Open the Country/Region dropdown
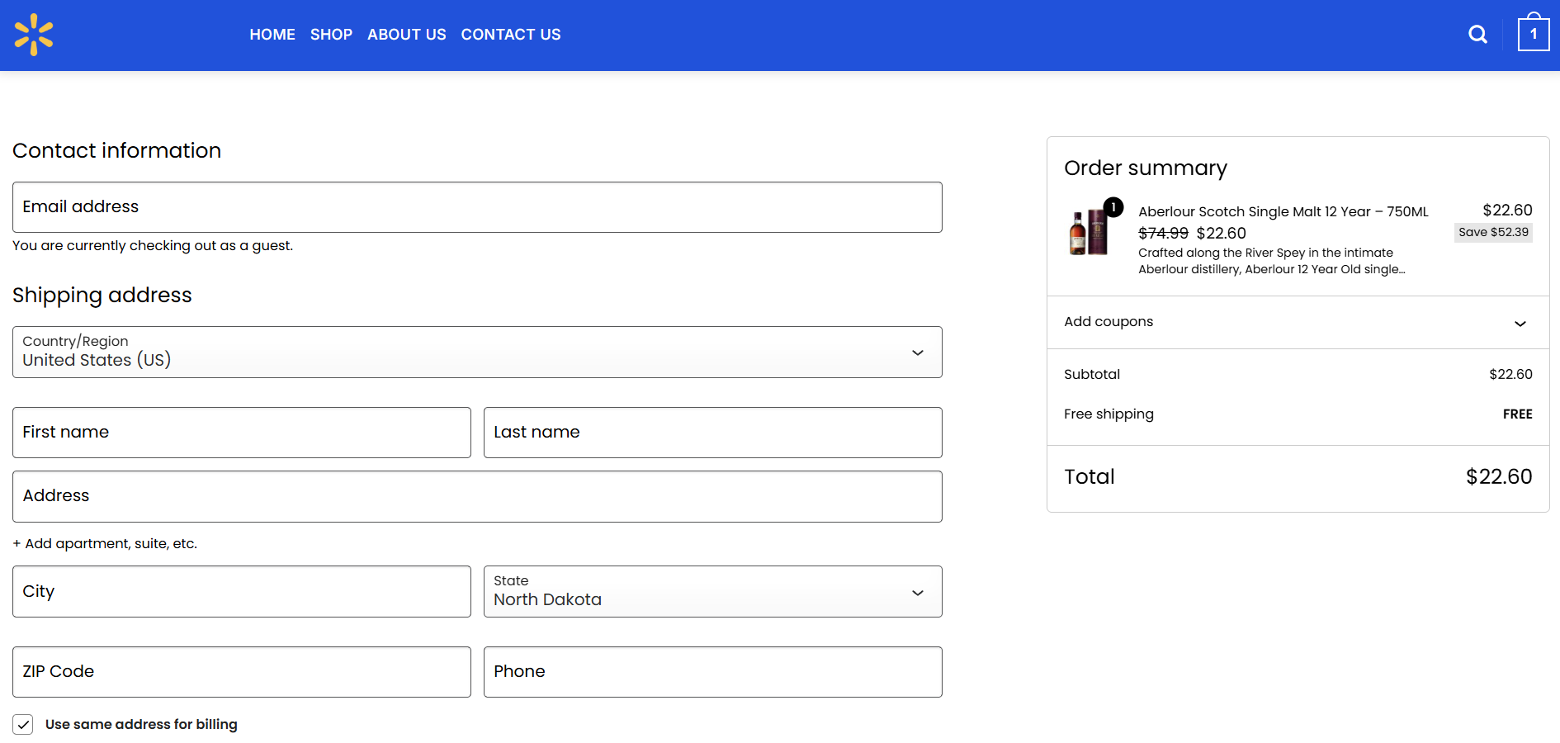1560x743 pixels. (477, 353)
